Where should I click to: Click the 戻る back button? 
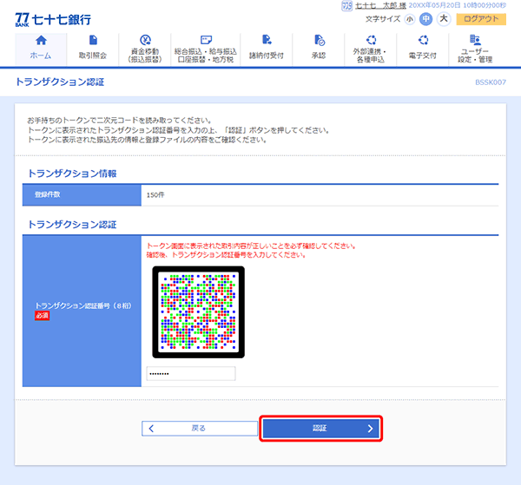click(200, 429)
